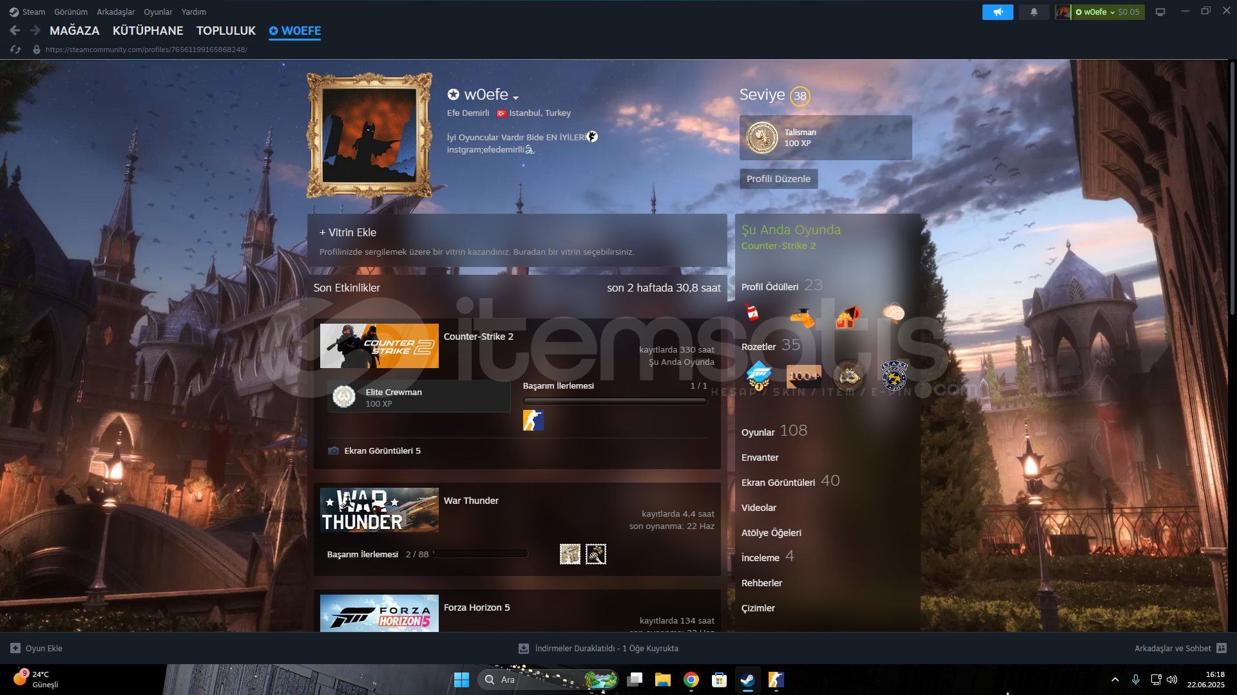Open the w0efe profile name dropdown arrow
The width and height of the screenshot is (1237, 695).
pos(515,98)
